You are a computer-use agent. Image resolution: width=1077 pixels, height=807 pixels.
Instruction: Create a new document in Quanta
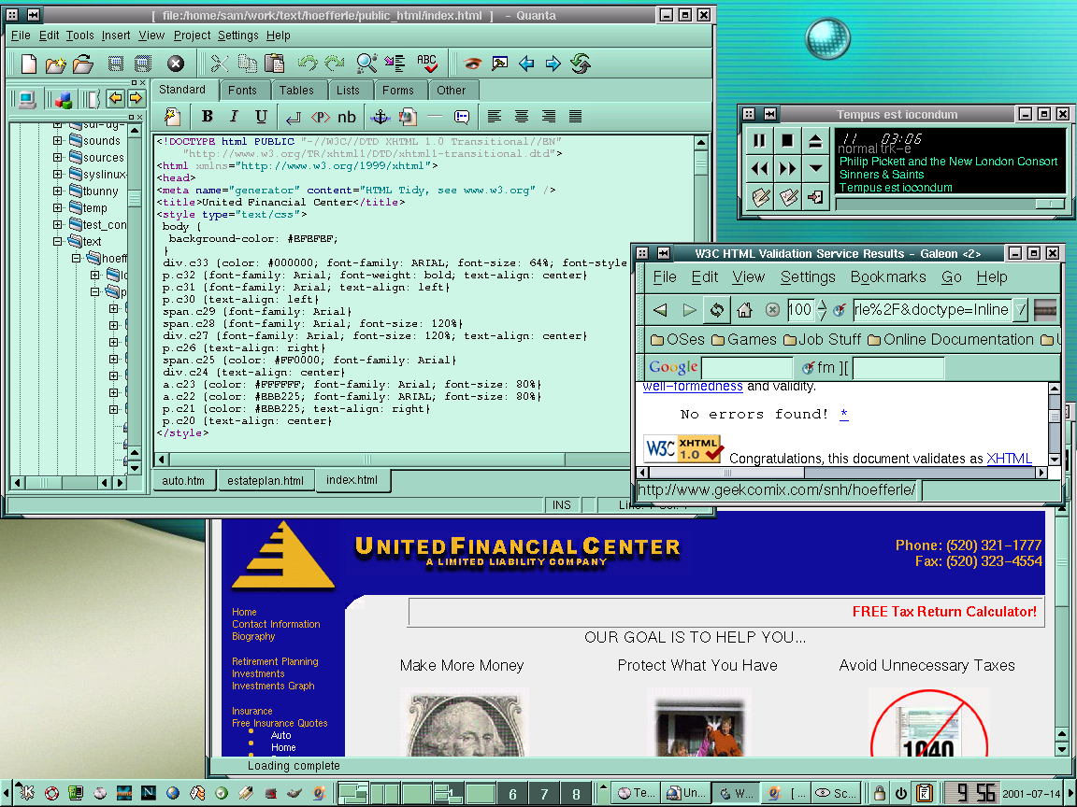[x=29, y=64]
